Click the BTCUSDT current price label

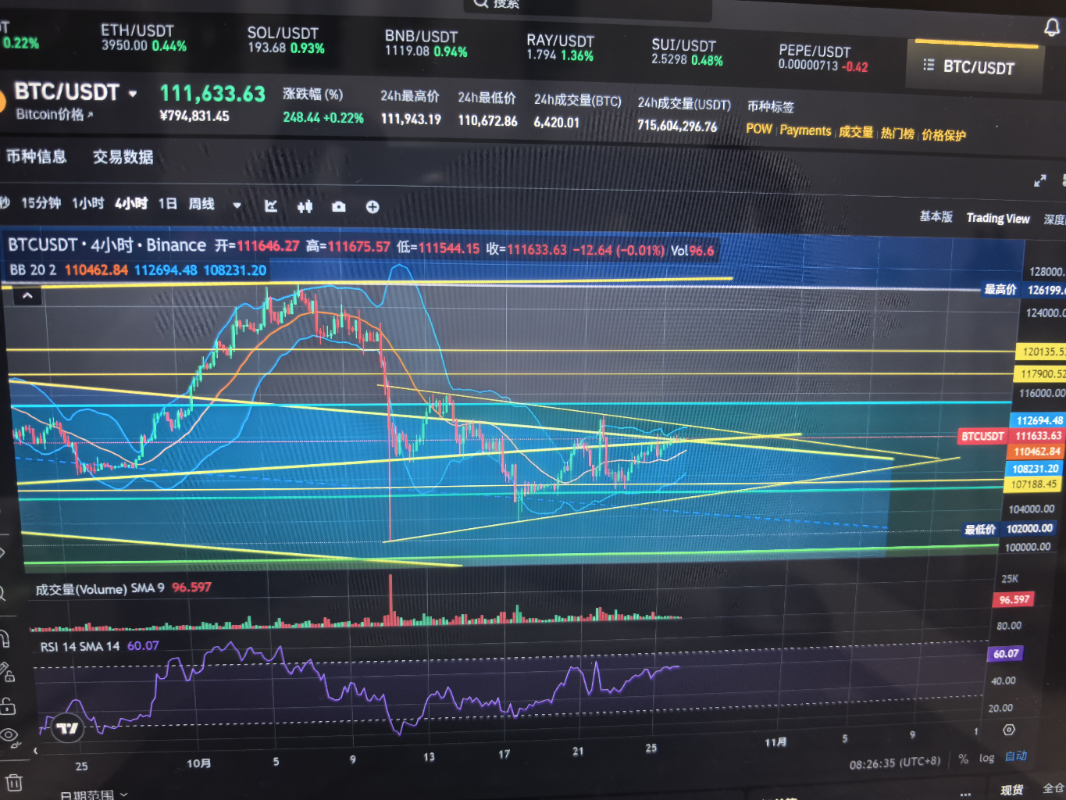(982, 436)
